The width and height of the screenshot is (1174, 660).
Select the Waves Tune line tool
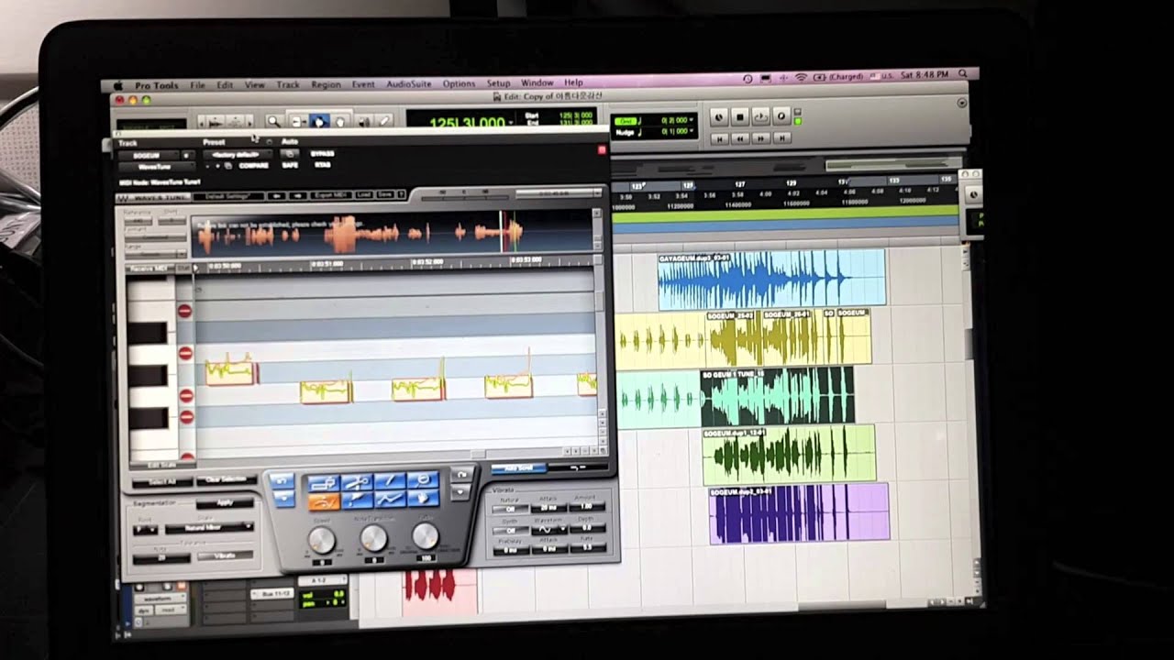[x=390, y=481]
